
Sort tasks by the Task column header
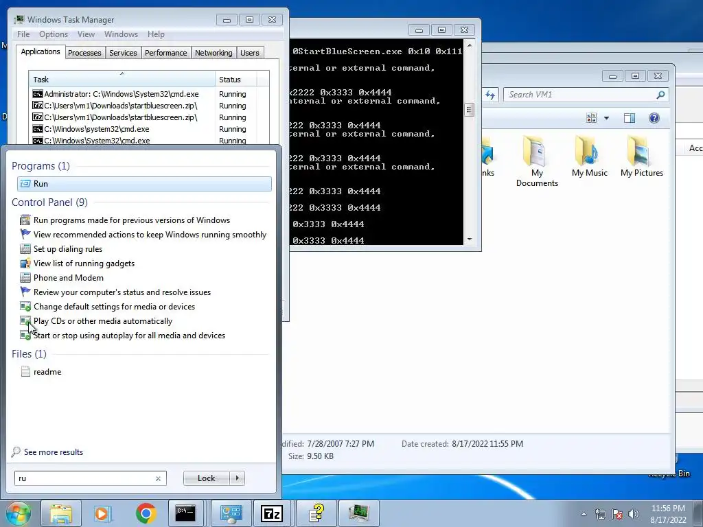pyautogui.click(x=122, y=80)
